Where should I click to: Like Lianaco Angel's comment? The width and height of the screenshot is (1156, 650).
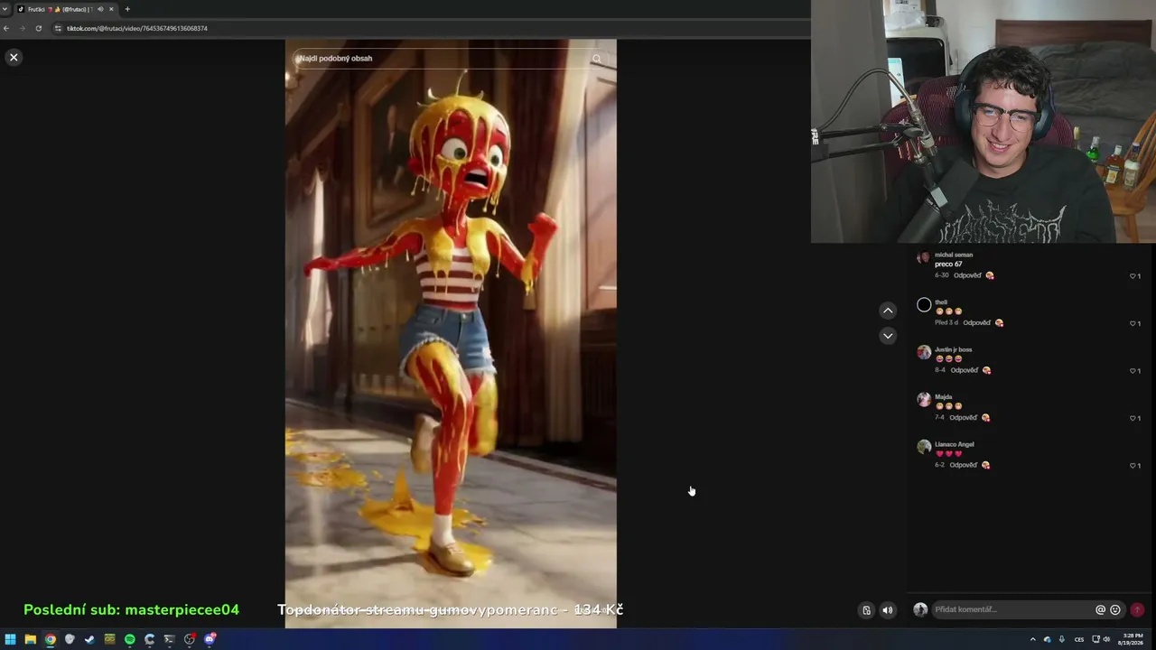click(x=1134, y=466)
